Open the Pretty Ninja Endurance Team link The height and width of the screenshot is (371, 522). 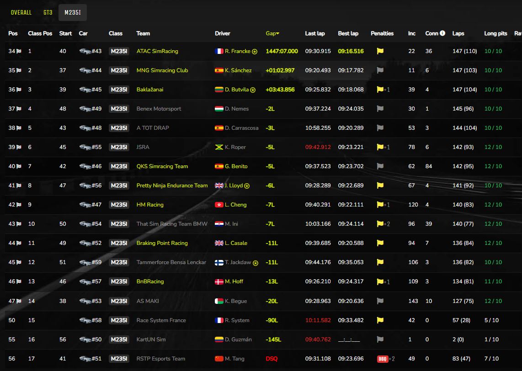(x=172, y=185)
